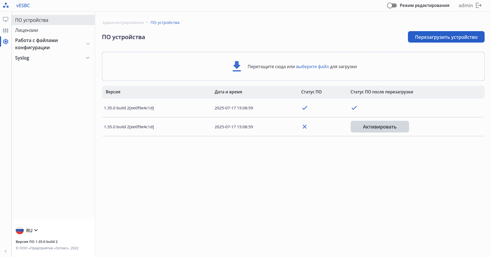Open the Licenses menu item
491x257 pixels.
coord(27,30)
